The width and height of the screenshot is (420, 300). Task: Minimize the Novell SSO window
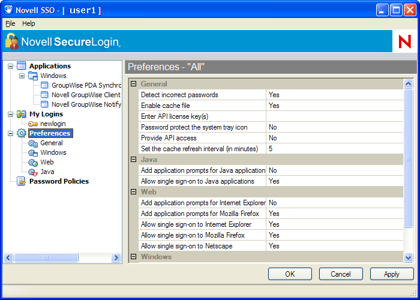click(382, 10)
